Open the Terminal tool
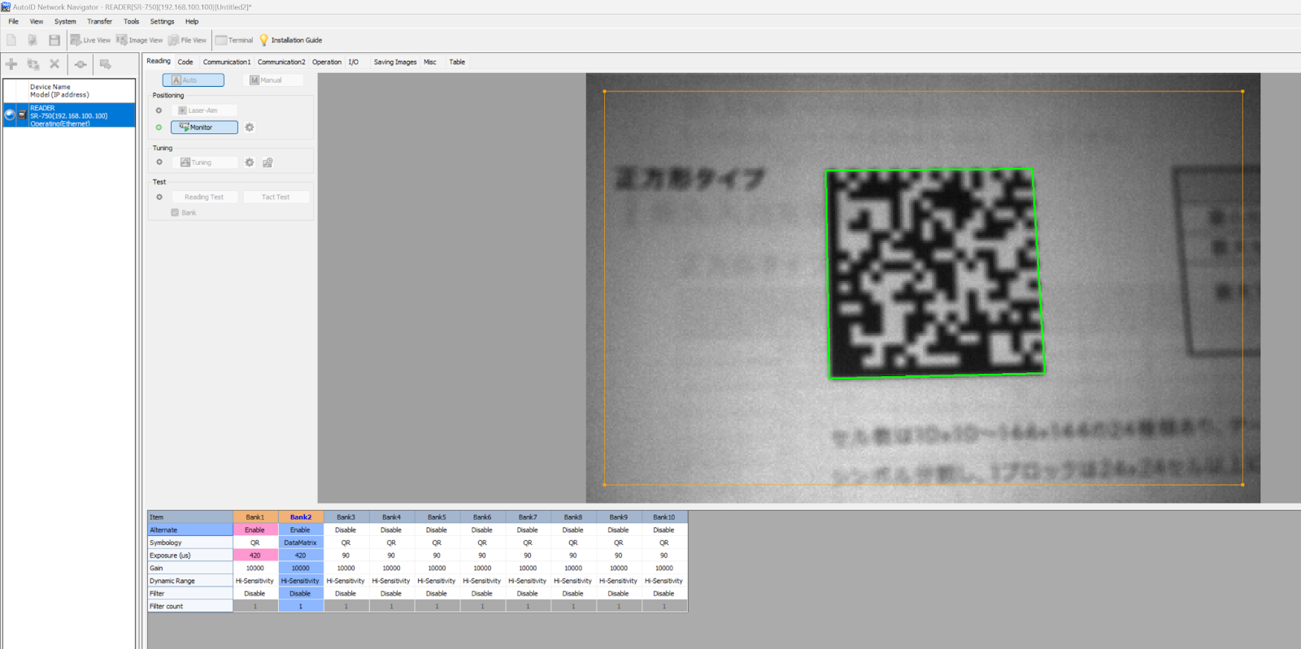 pyautogui.click(x=234, y=40)
